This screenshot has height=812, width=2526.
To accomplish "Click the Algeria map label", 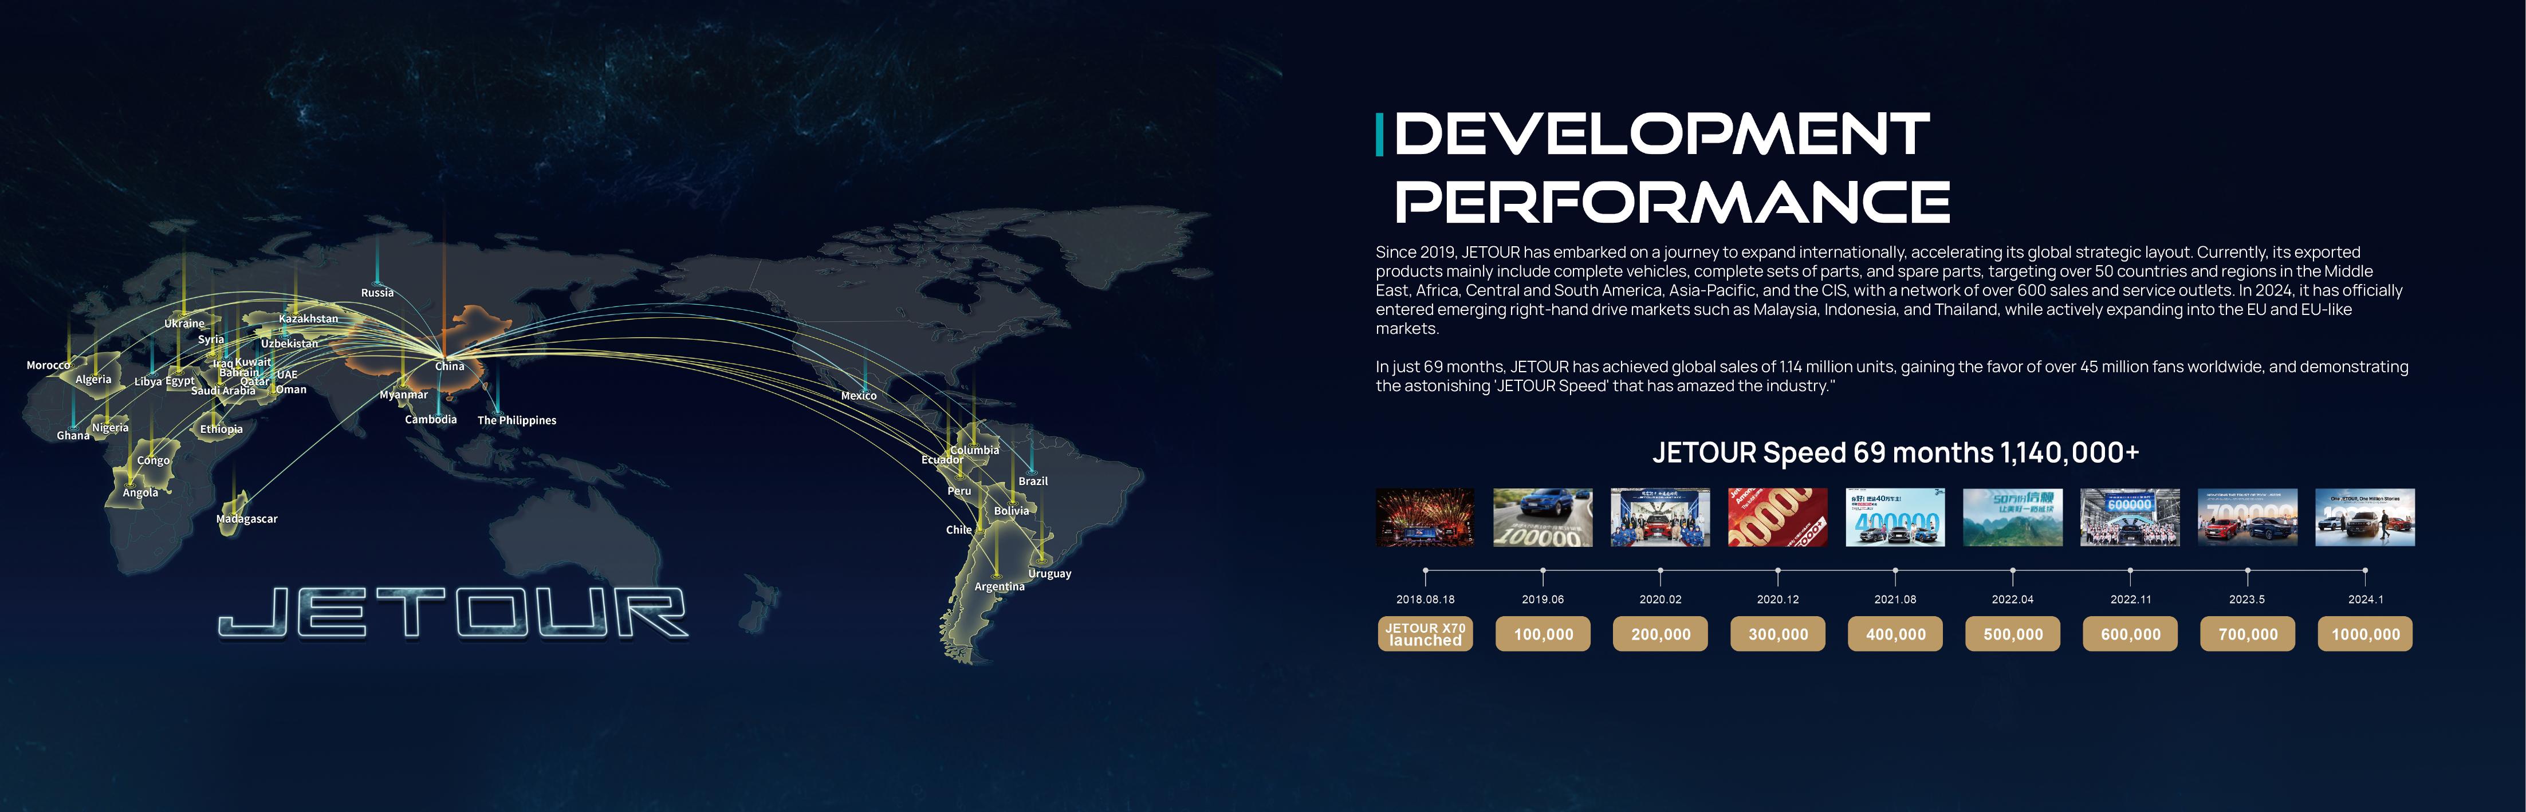I will 93,380.
